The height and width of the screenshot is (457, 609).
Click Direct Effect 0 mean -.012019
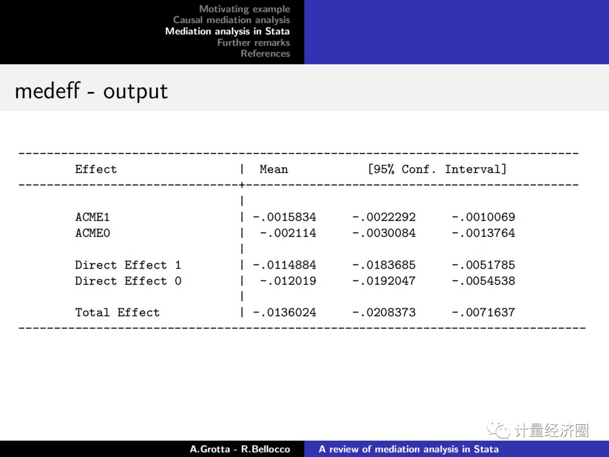(288, 281)
